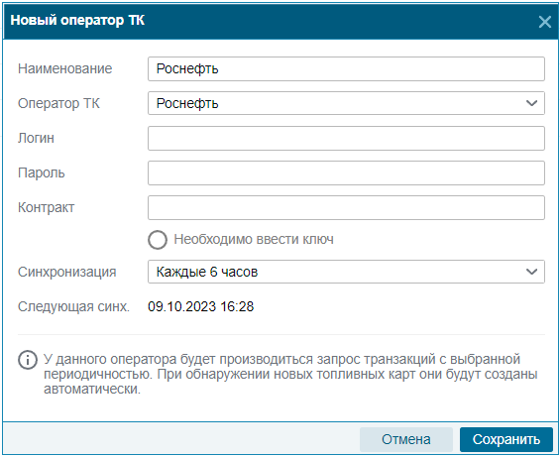This screenshot has height=457, width=560.
Task: Close the Новый оператор ТК dialog
Action: coord(545,22)
